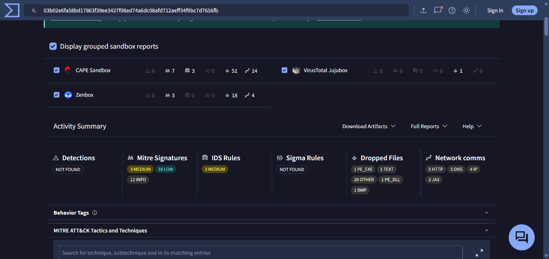Viewport: 549px width, 259px height.
Task: Open the Full Reports dropdown
Action: tap(429, 126)
